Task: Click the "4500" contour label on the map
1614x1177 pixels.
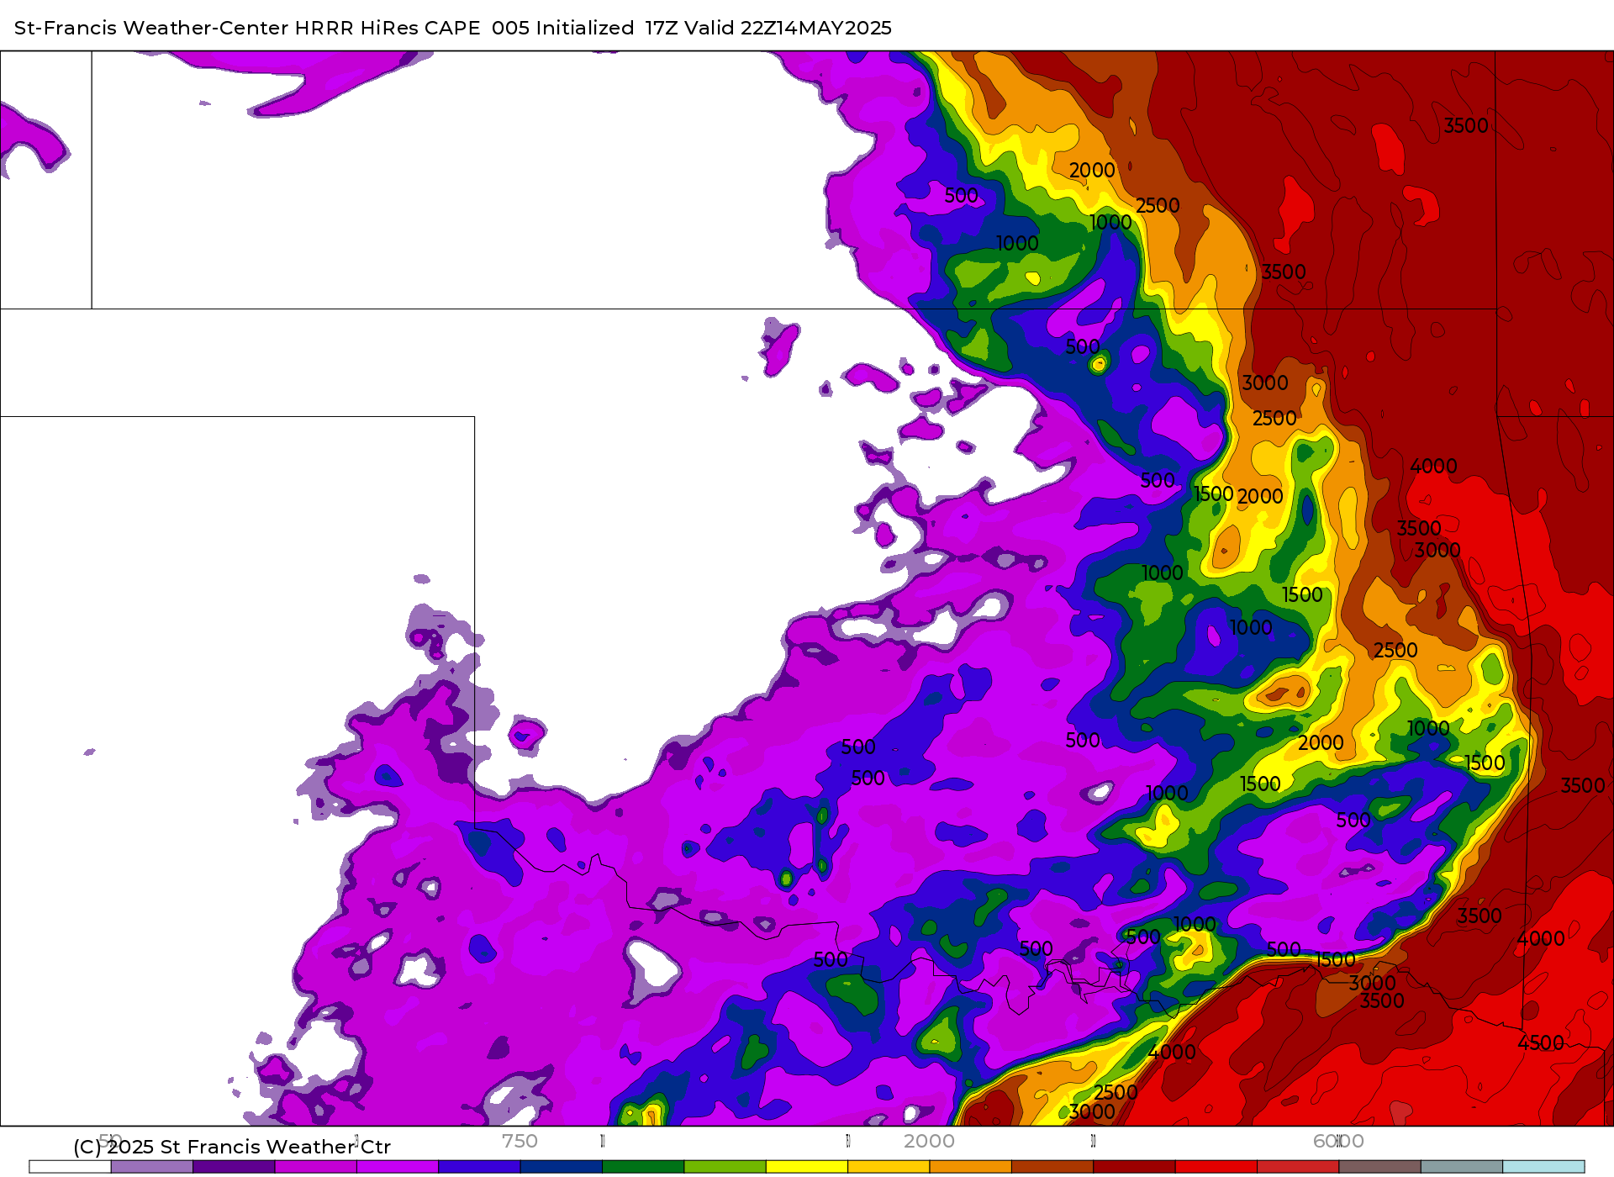Action: point(1541,1043)
